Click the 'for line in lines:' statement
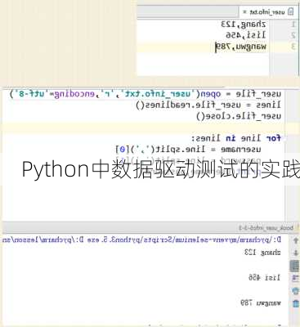300x327 pixels. (x=235, y=138)
